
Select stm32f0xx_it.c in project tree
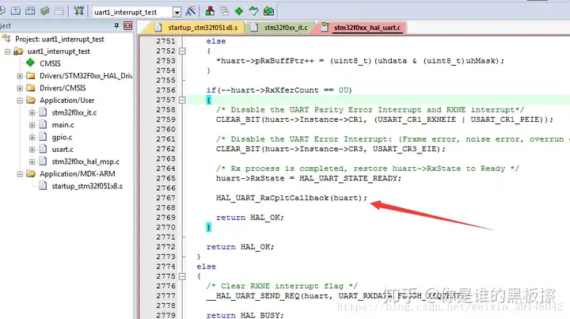74,112
